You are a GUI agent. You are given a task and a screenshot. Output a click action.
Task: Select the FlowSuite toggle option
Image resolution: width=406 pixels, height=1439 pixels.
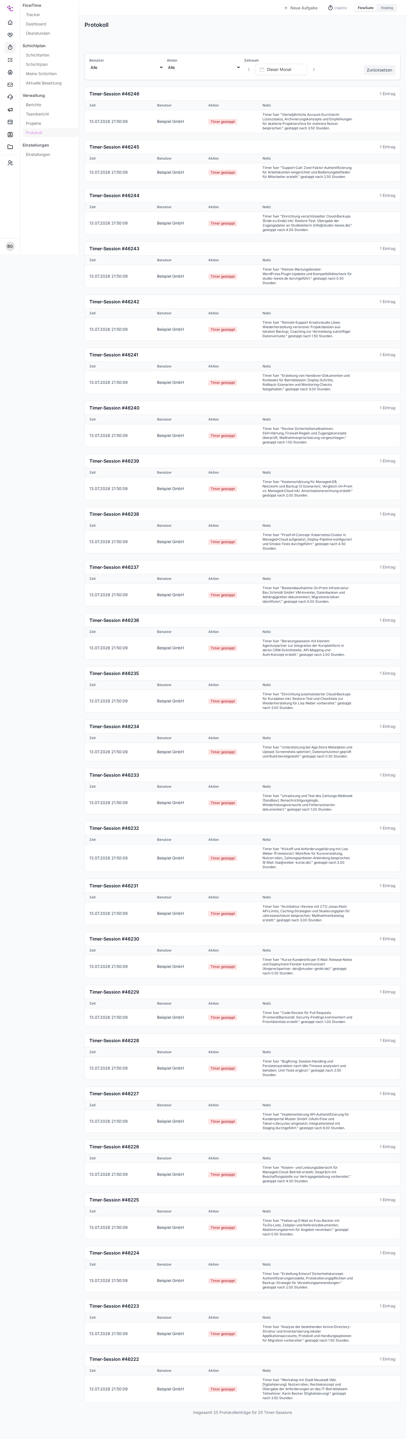point(366,8)
